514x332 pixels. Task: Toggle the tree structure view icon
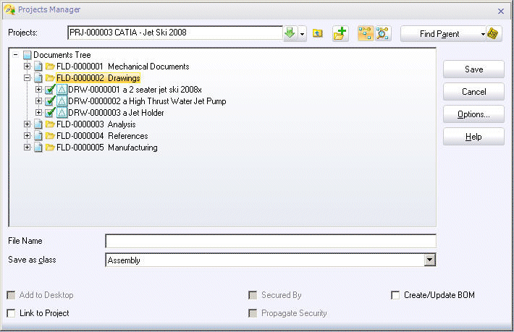365,33
